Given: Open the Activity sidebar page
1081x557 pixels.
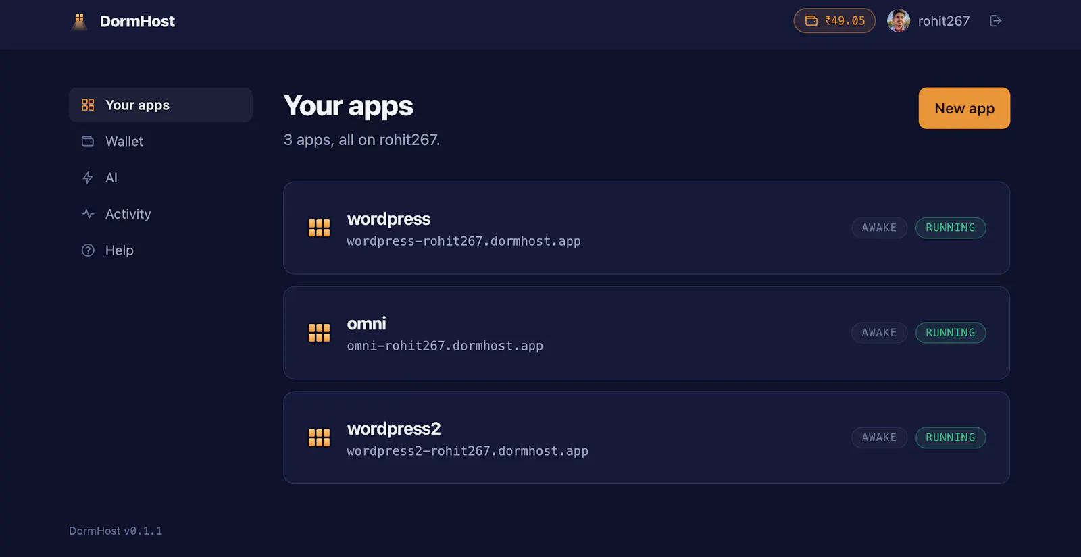Looking at the screenshot, I should [161, 214].
